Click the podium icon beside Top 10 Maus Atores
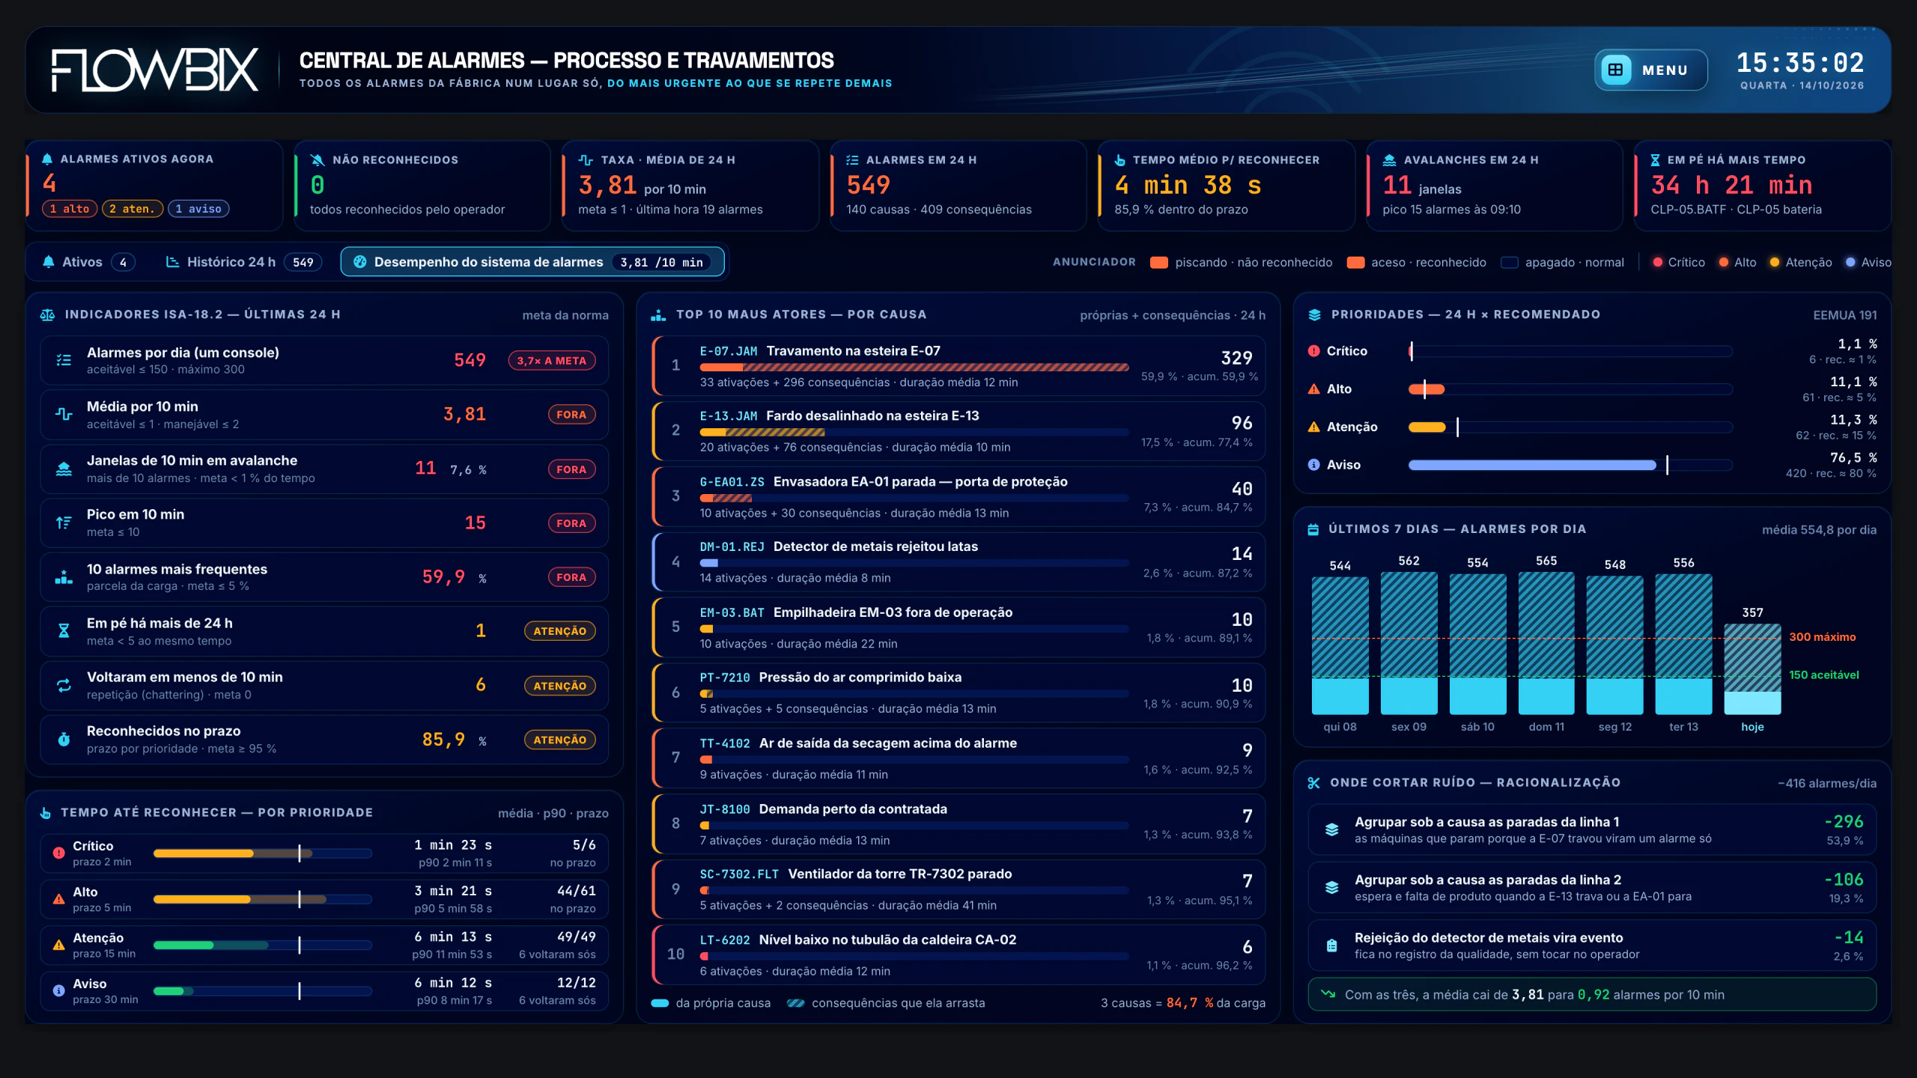Image resolution: width=1917 pixels, height=1078 pixels. [658, 314]
